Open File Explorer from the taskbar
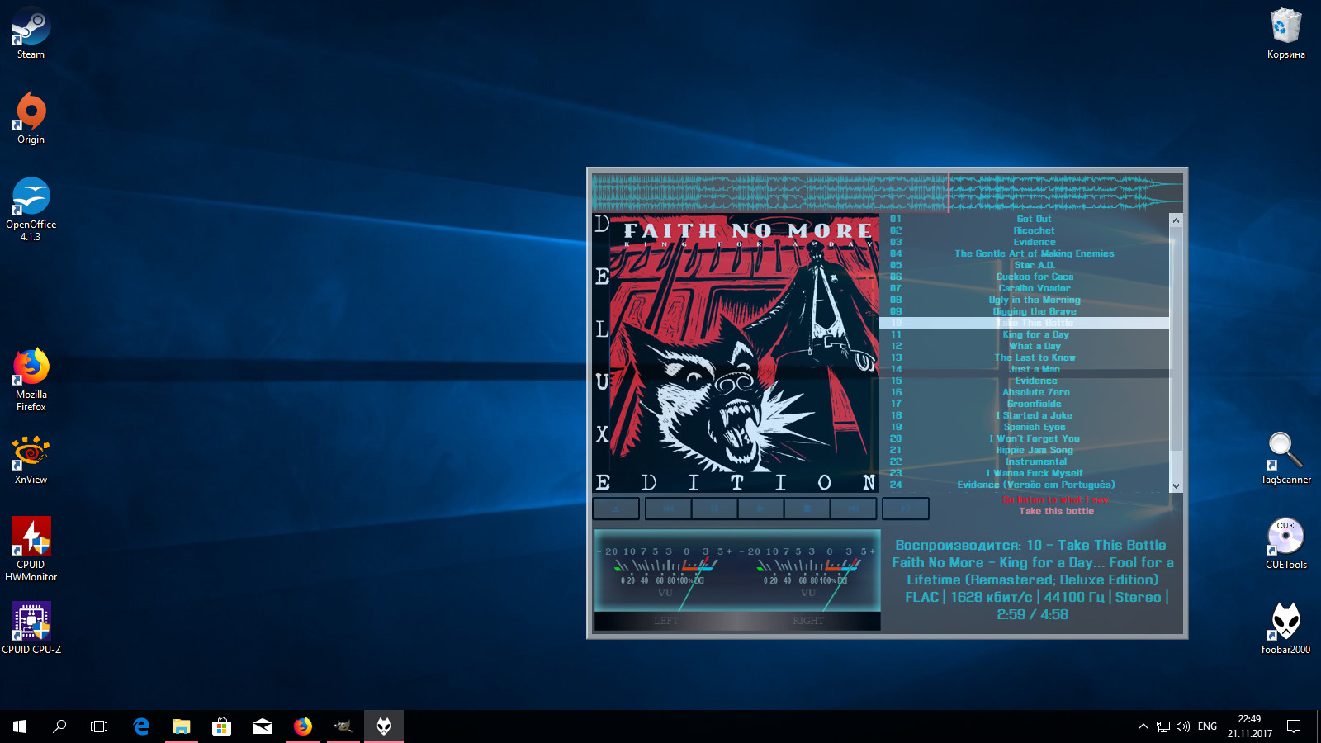Viewport: 1321px width, 743px height. 181,726
